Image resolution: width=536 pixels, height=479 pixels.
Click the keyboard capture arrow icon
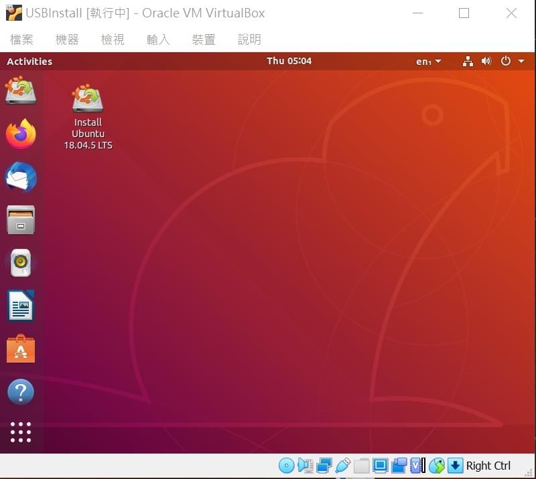(456, 466)
